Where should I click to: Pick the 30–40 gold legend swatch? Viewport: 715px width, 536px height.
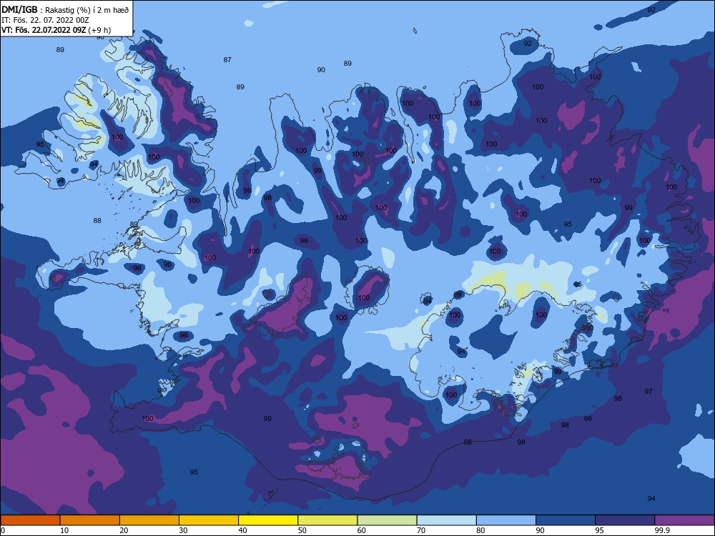209,520
